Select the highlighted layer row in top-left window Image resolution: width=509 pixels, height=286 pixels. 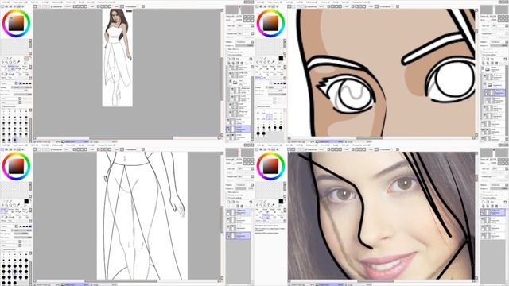[239, 129]
